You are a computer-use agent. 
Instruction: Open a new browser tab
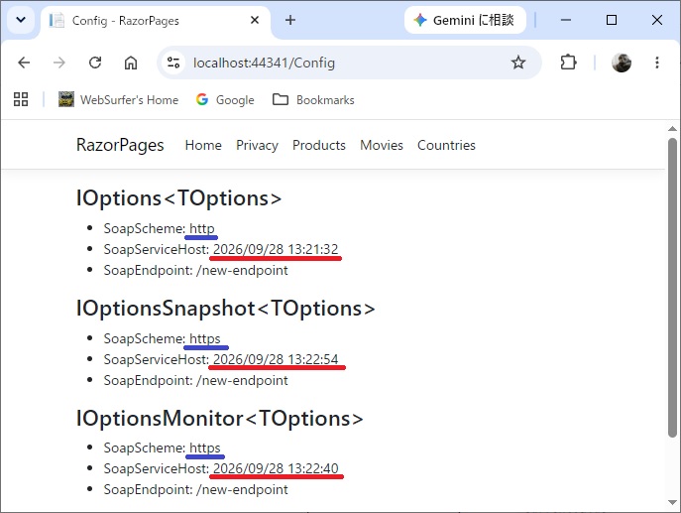(x=290, y=20)
